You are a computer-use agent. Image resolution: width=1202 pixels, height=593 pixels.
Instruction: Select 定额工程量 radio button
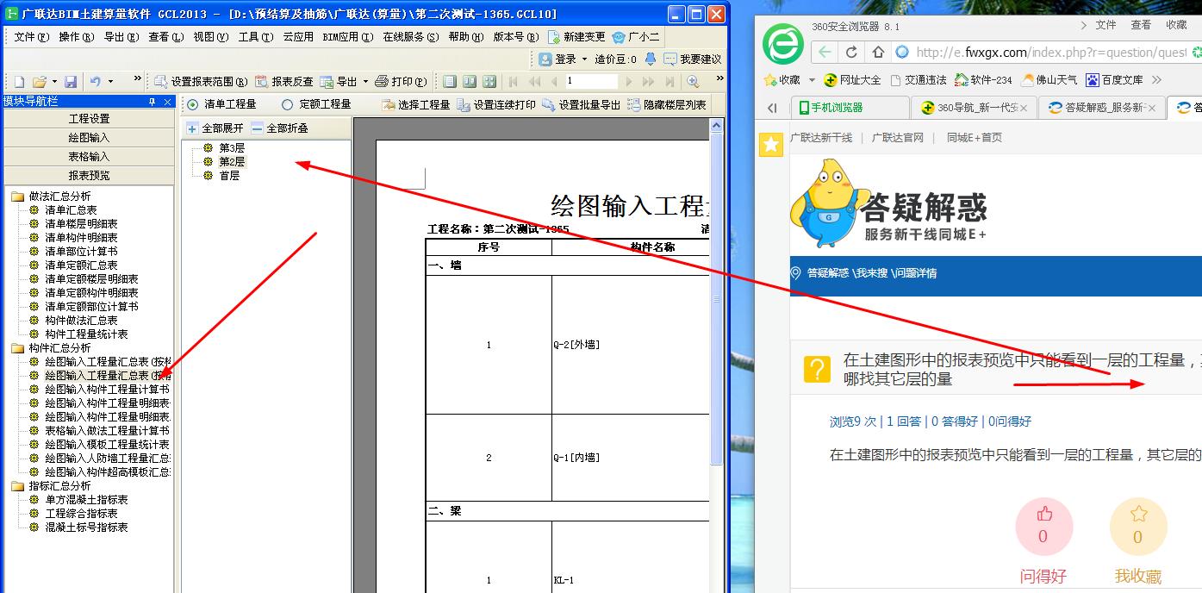pos(287,104)
